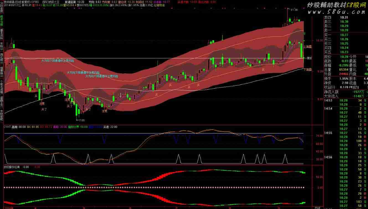Image resolution: width=368 pixels, height=209 pixels.
Task: Click the 现价 value 10.28 in quote panel
Action: coord(344,57)
